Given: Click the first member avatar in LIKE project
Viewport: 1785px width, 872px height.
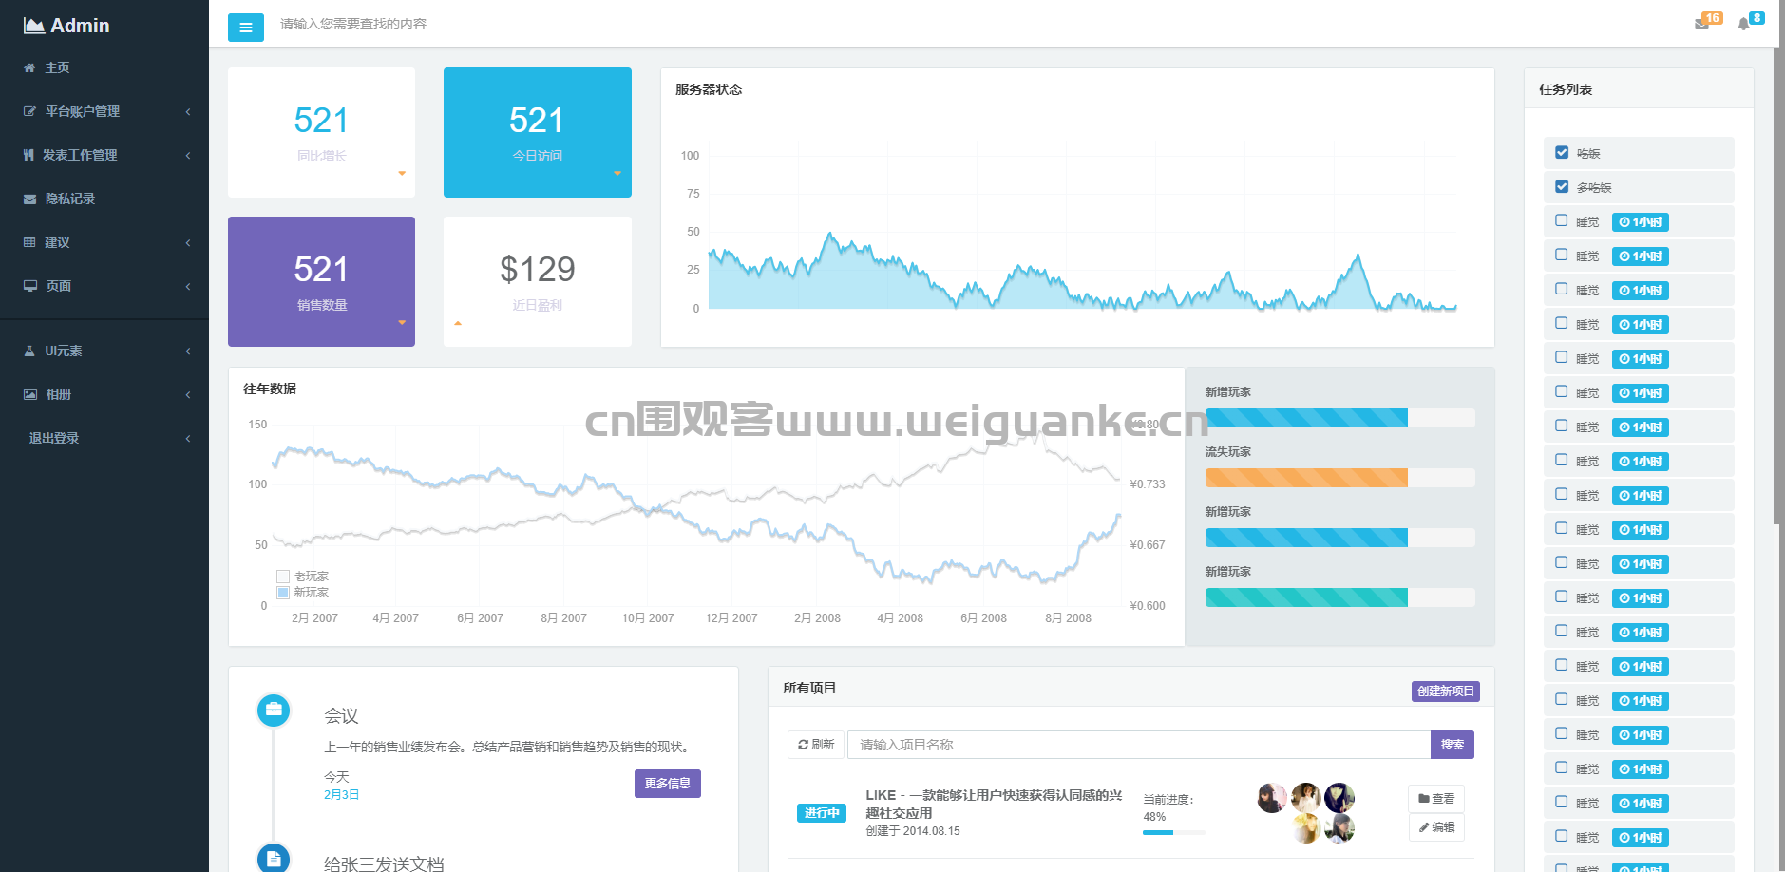Looking at the screenshot, I should click(1272, 798).
